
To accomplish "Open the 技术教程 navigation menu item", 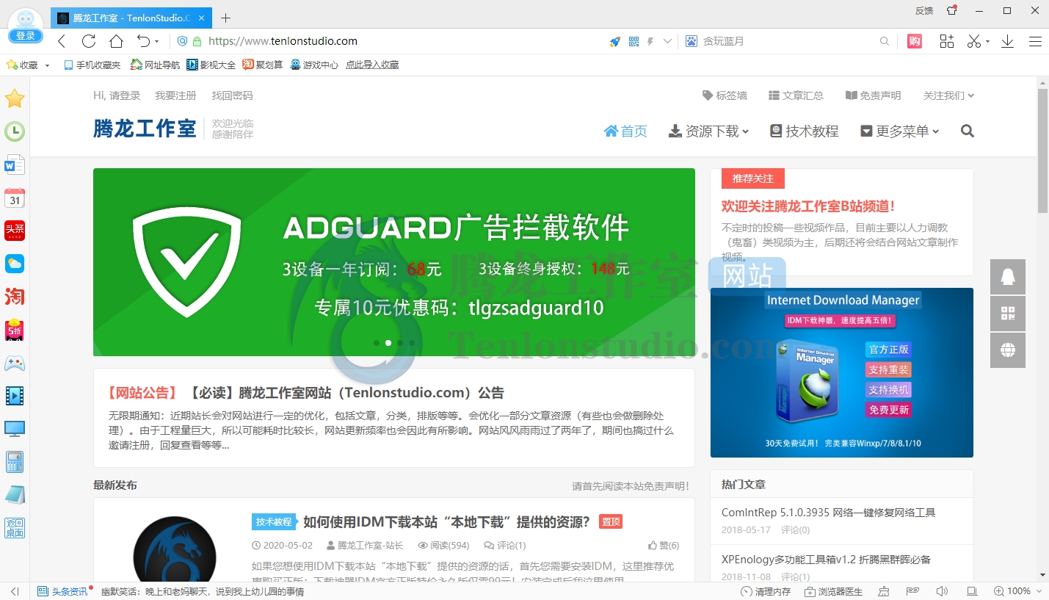I will [x=805, y=131].
